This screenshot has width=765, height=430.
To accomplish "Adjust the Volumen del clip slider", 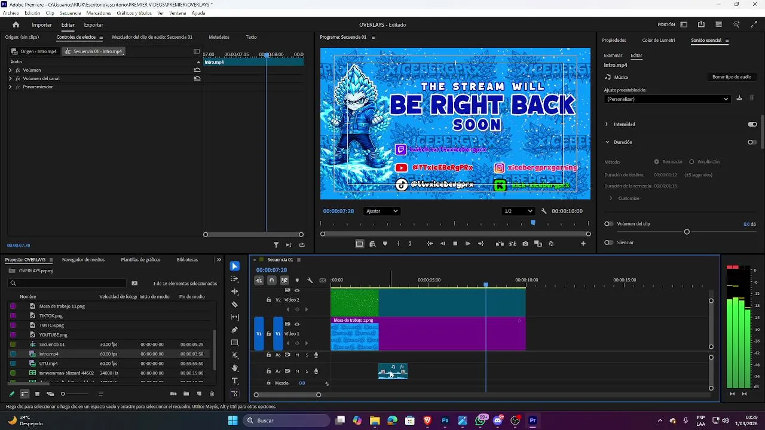I will [687, 232].
